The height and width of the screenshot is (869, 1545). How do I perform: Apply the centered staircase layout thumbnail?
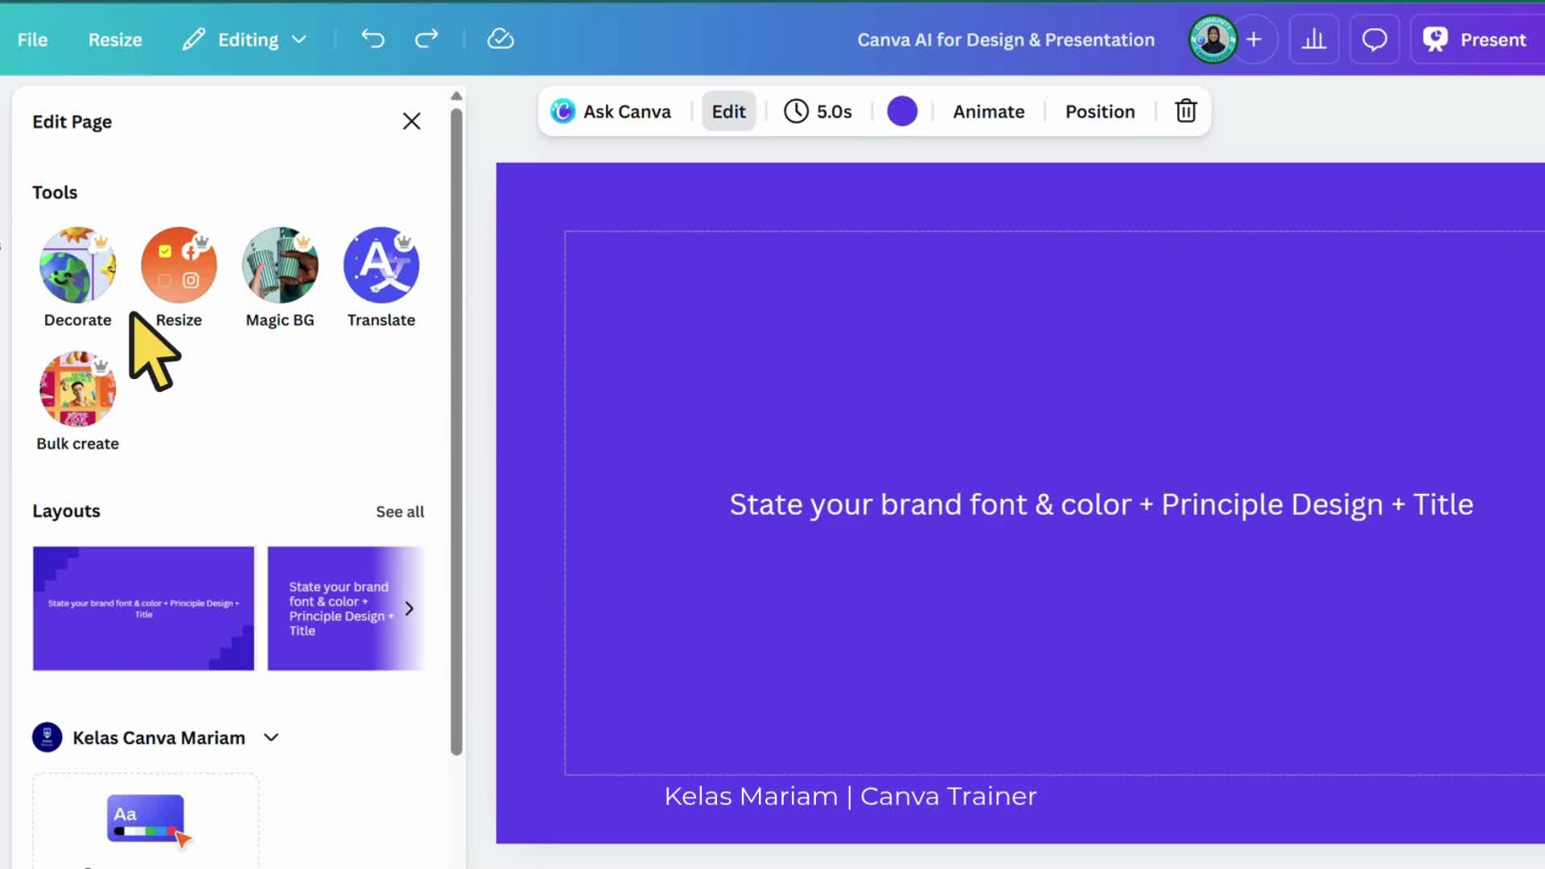coord(143,608)
